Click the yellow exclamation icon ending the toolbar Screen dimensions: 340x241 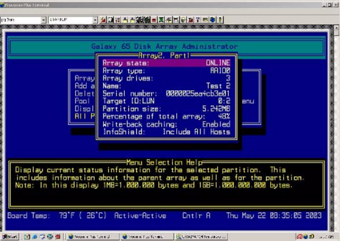220,20
